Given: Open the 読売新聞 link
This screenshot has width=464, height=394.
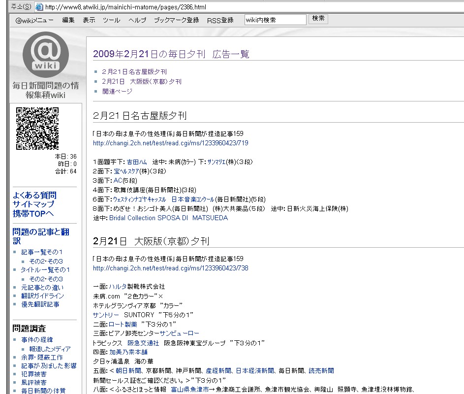Looking at the screenshot, I should point(321,370).
